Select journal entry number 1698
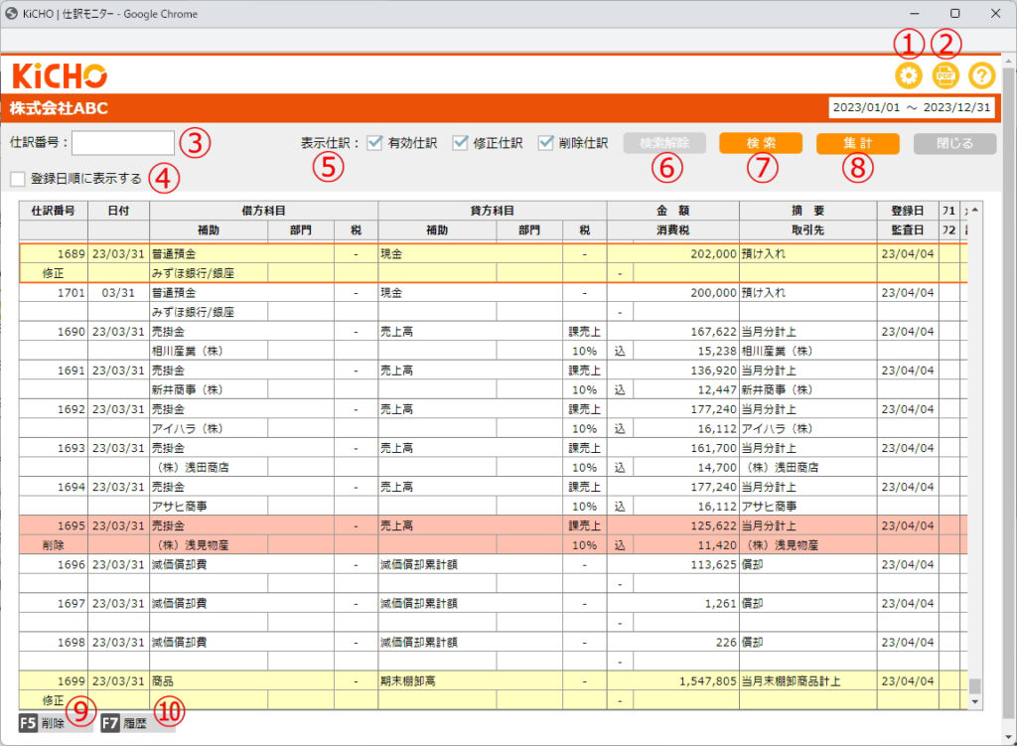Image resolution: width=1017 pixels, height=746 pixels. point(71,643)
